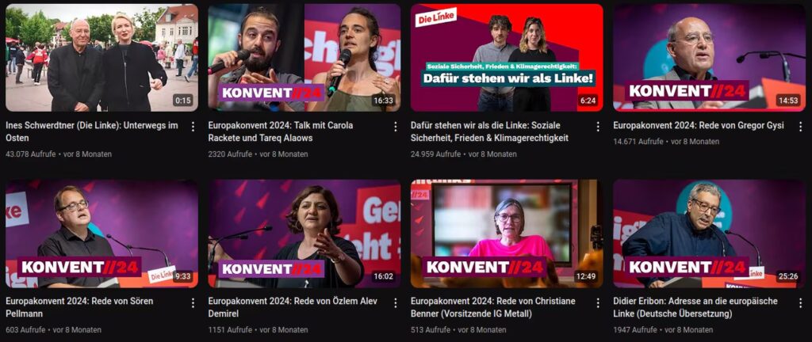Open three-dot menu for Gregor Gysi speech
The height and width of the screenshot is (342, 812).
tap(800, 127)
